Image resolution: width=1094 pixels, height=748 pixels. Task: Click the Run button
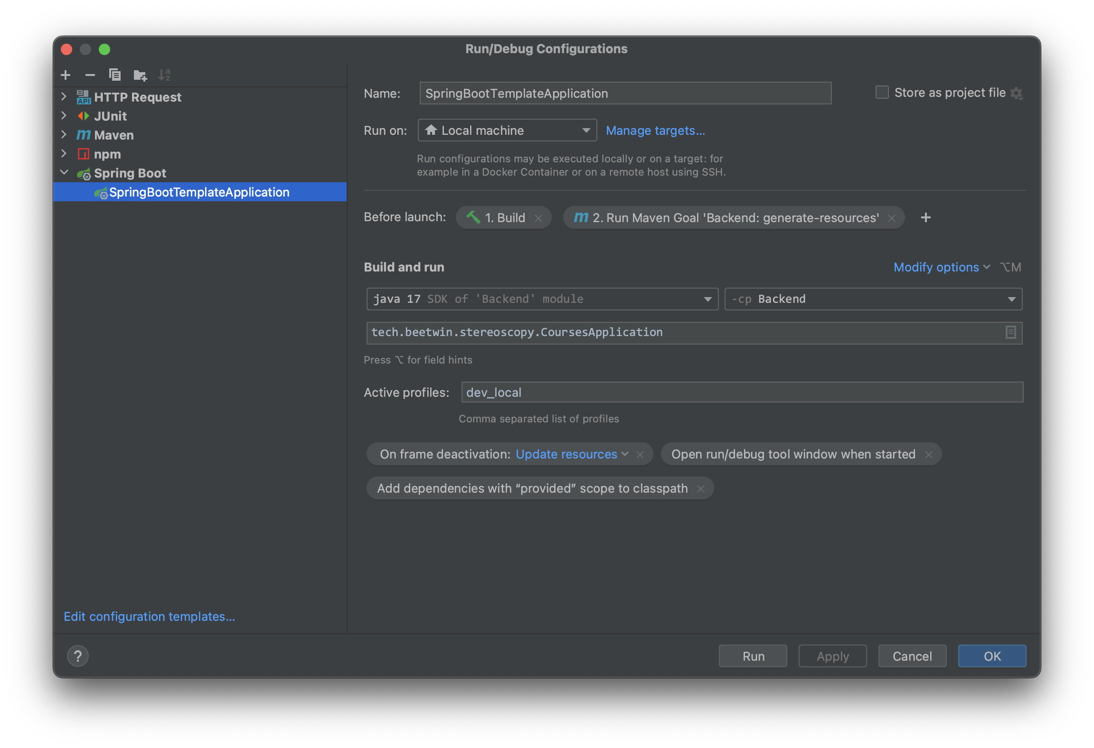point(753,656)
